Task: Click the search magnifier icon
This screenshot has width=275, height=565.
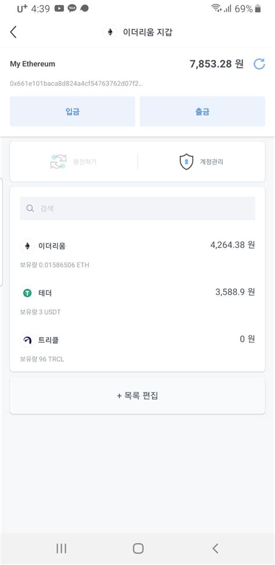Action: [30, 208]
